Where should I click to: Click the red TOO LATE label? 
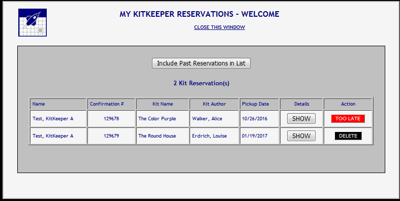pyautogui.click(x=348, y=119)
